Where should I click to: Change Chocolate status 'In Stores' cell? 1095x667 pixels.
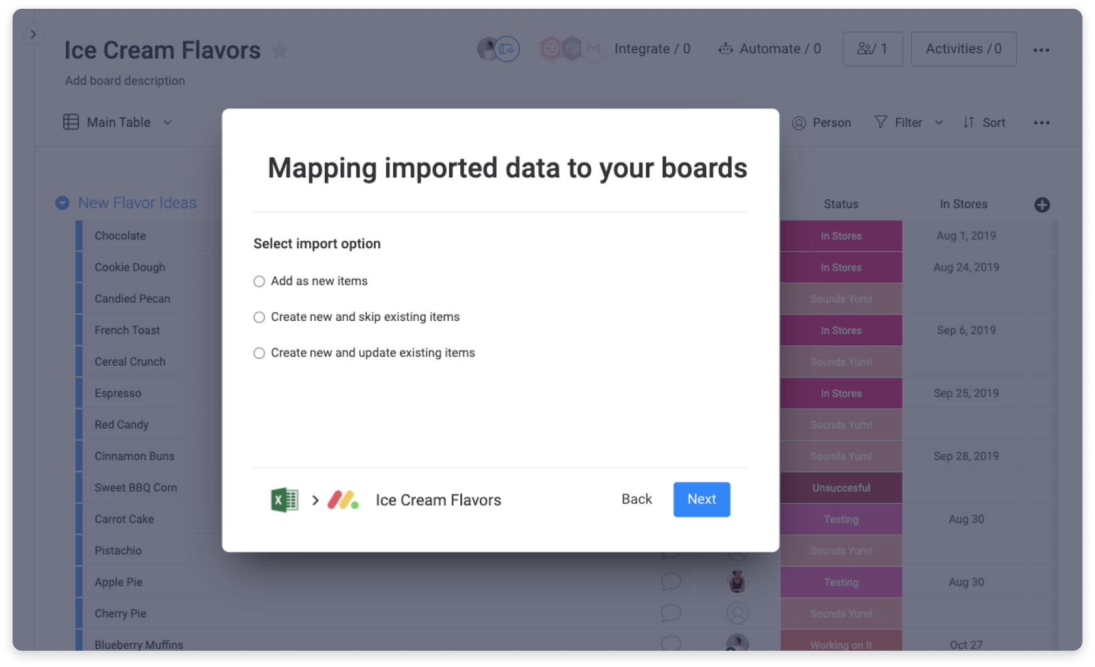841,236
